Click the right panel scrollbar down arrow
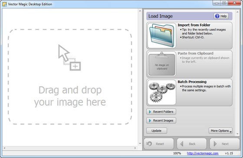The width and height of the screenshot is (243, 158). pos(237,134)
